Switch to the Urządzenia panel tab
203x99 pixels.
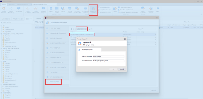point(6,19)
